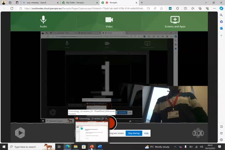Image resolution: width=225 pixels, height=150 pixels.
Task: Click the red record button
Action: click(112, 123)
